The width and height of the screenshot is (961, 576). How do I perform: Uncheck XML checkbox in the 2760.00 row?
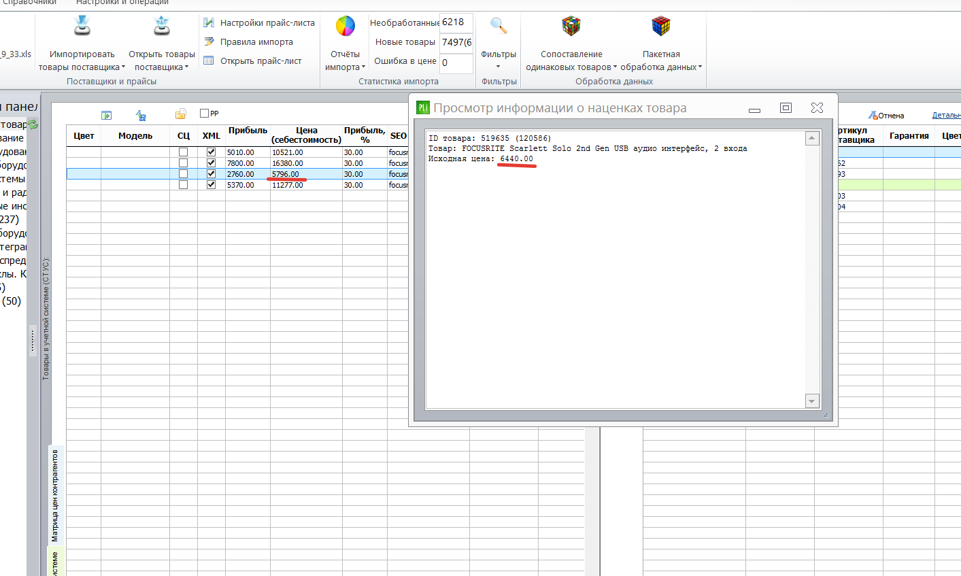click(211, 174)
